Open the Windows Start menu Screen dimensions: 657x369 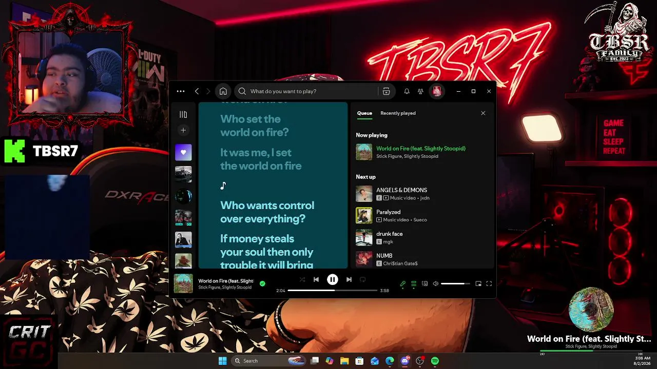point(223,361)
